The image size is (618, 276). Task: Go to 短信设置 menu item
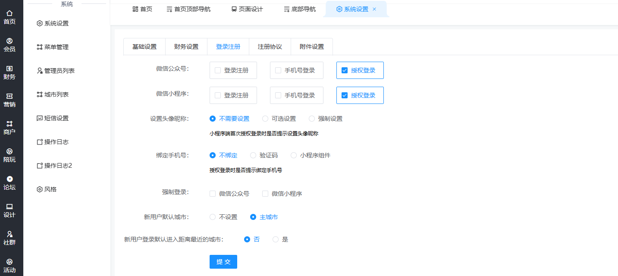(x=56, y=118)
